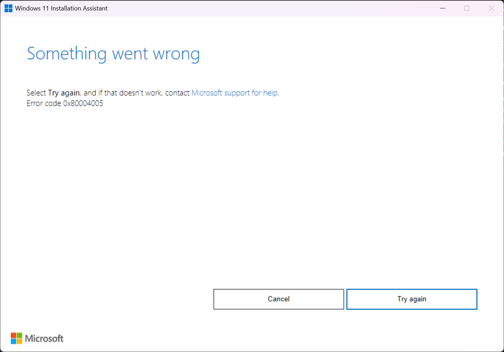
Task: Click the Something went wrong heading
Action: click(113, 53)
